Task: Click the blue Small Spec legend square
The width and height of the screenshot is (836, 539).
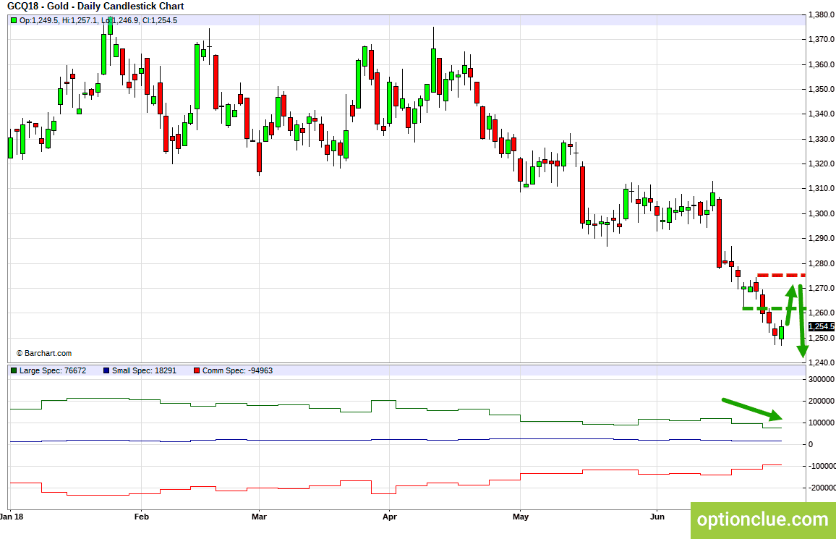Action: 106,370
